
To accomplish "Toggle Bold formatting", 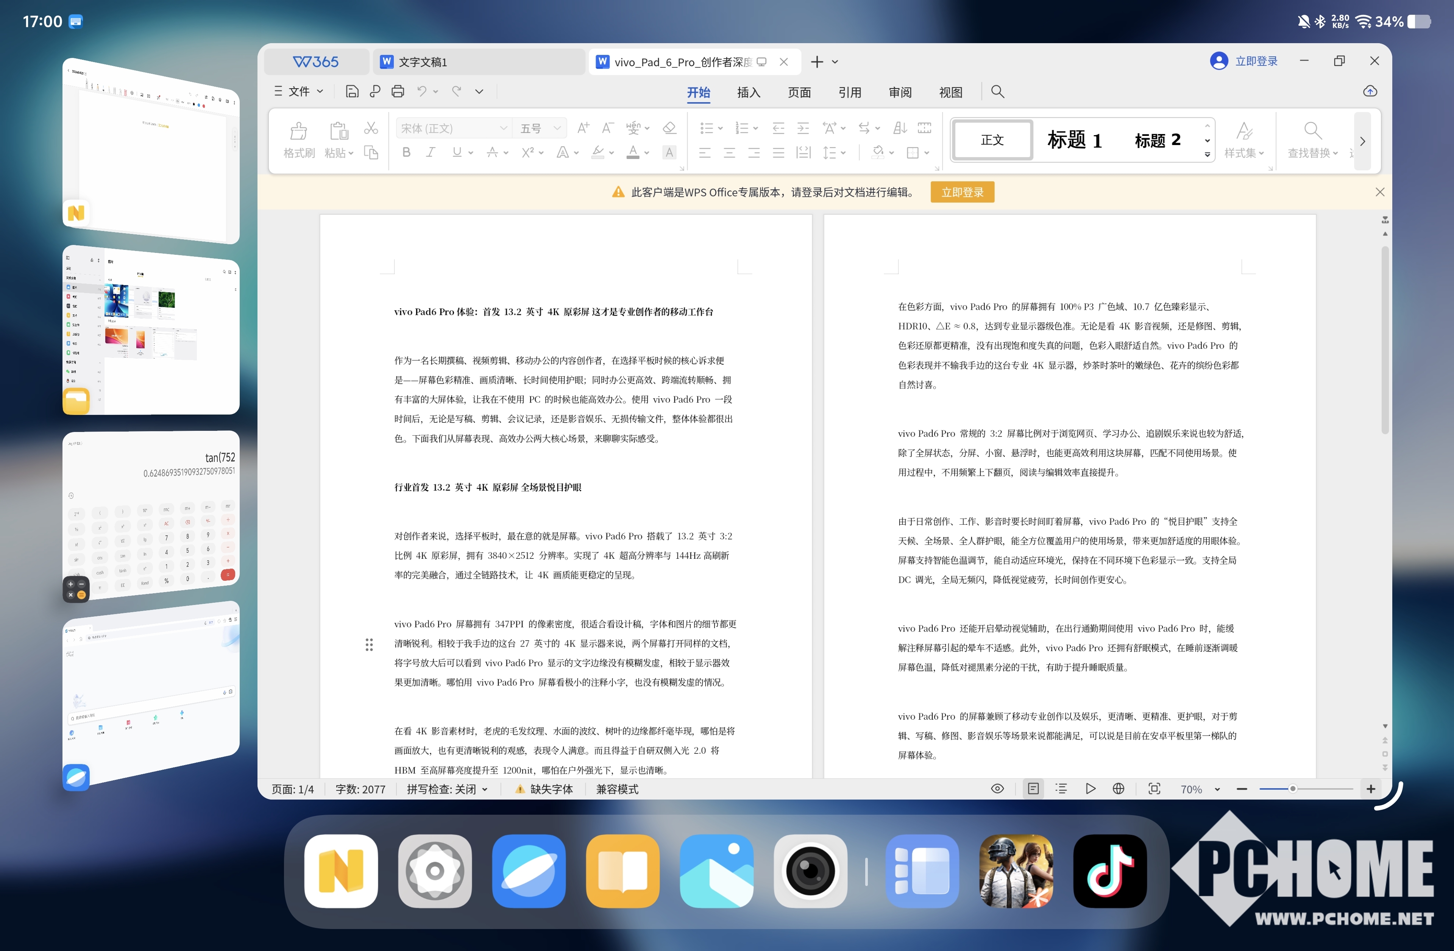I will (x=406, y=152).
